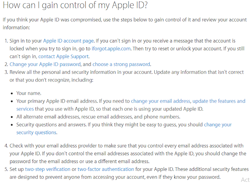The width and height of the screenshot is (250, 183).
Task: Click the 'Your primary Apple ID email address' text
Action: pyautogui.click(x=57, y=101)
